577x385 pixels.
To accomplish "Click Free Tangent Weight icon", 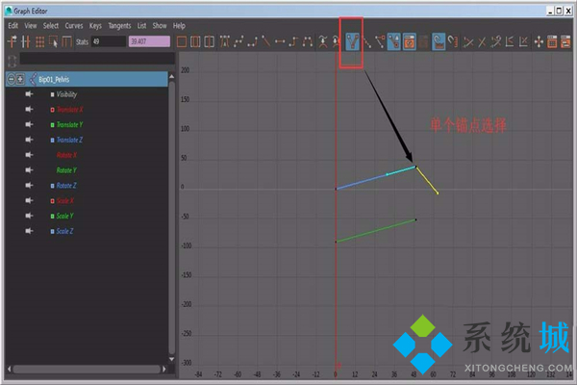I will 380,41.
